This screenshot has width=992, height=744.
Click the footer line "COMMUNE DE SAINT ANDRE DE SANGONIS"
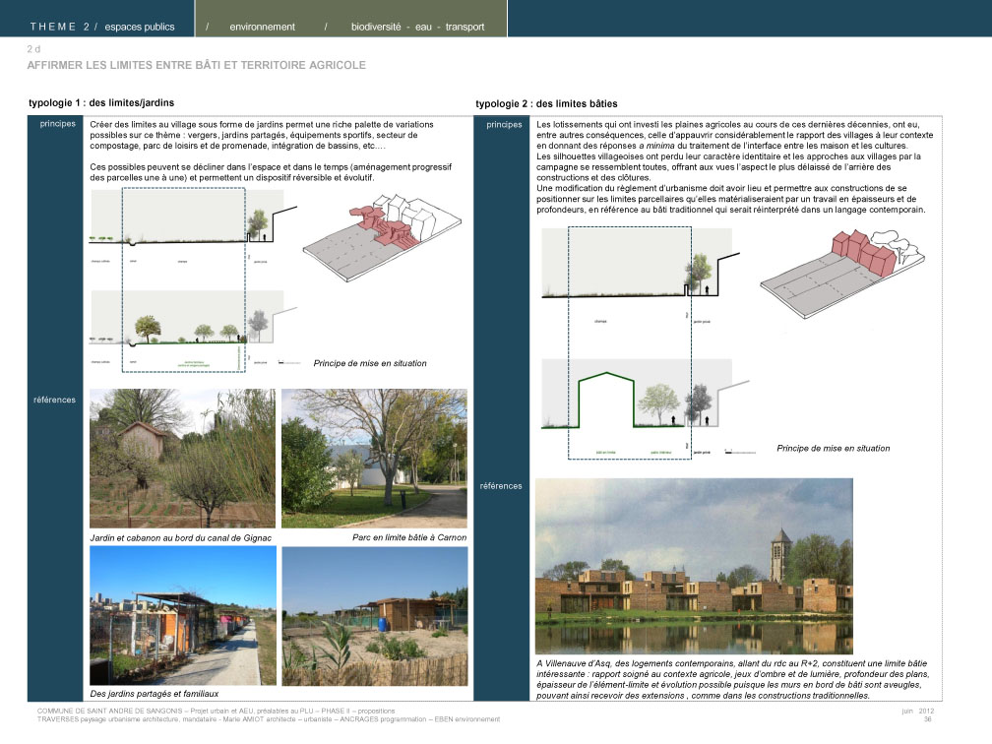[216, 712]
